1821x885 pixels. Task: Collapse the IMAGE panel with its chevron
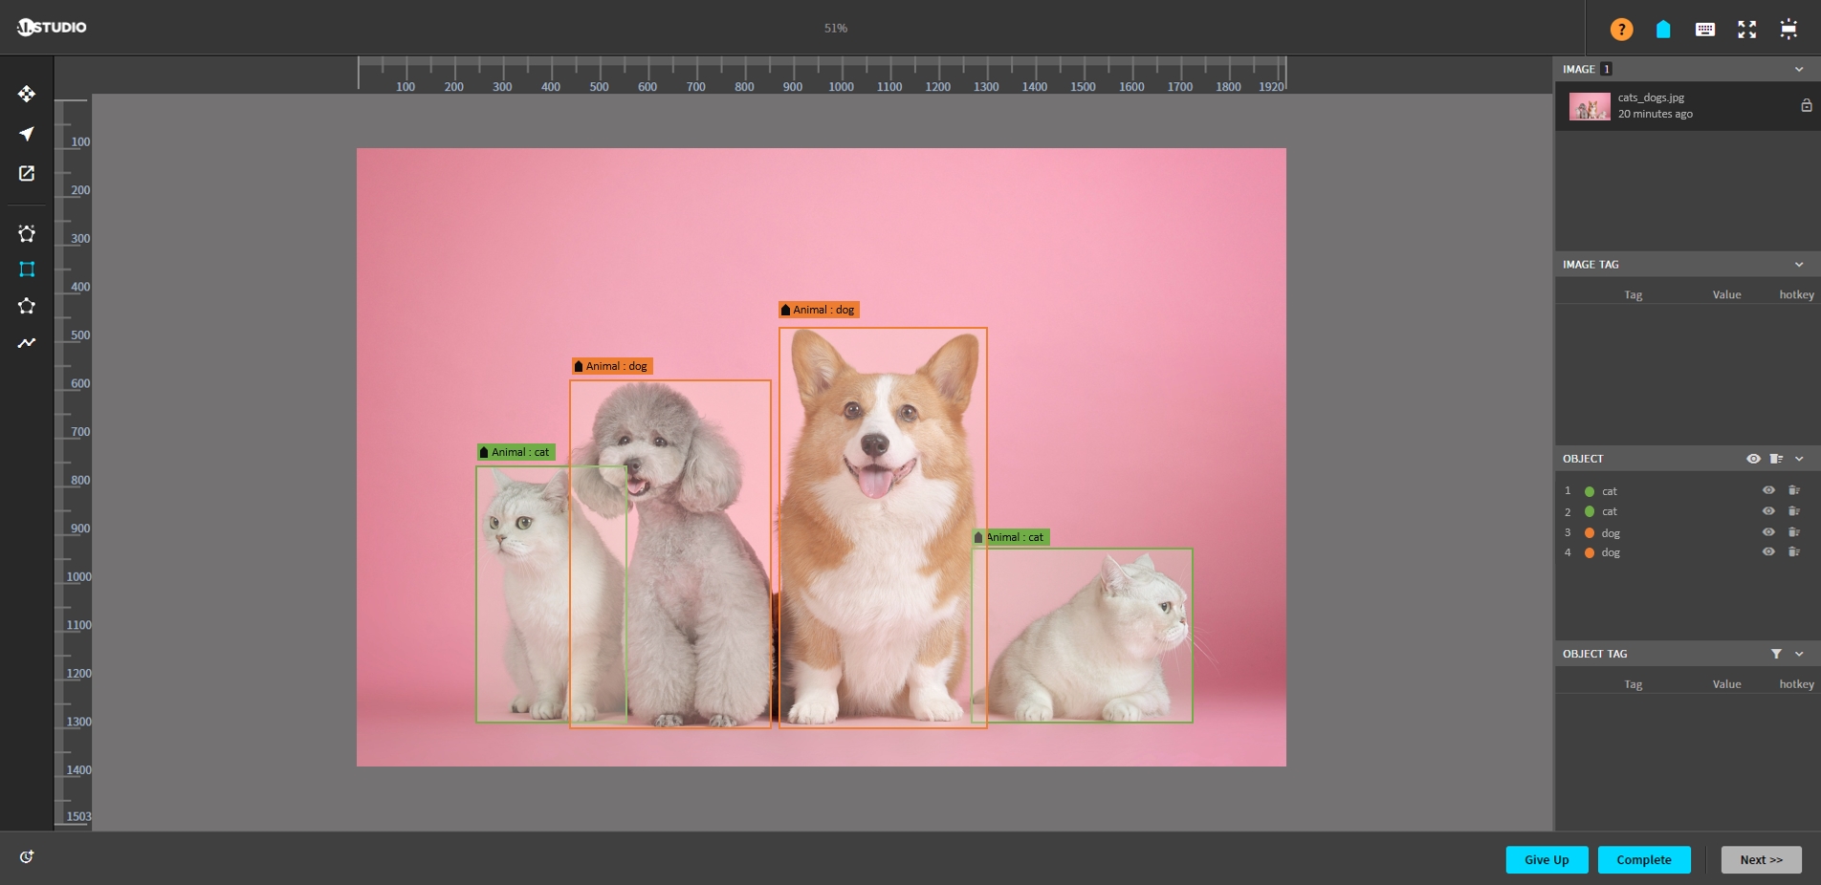pyautogui.click(x=1799, y=69)
